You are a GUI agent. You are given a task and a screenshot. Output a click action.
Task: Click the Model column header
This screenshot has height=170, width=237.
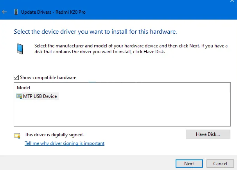pyautogui.click(x=23, y=88)
